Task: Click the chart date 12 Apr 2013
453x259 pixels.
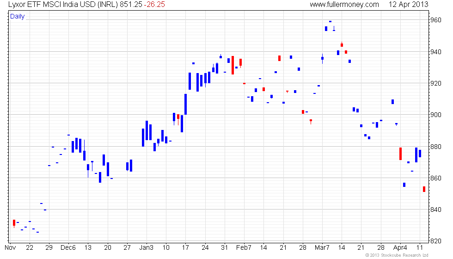Action: [408, 4]
